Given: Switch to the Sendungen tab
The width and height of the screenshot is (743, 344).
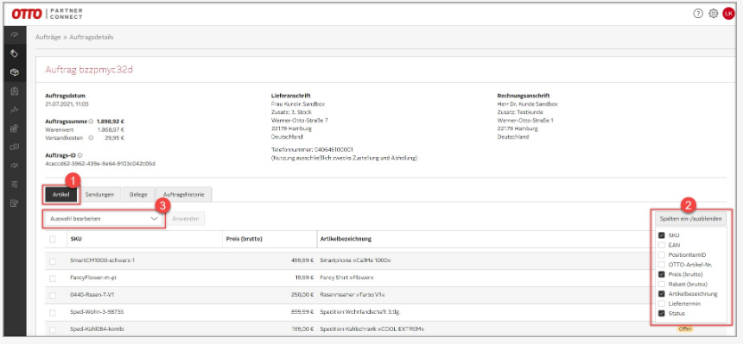Looking at the screenshot, I should click(x=99, y=195).
